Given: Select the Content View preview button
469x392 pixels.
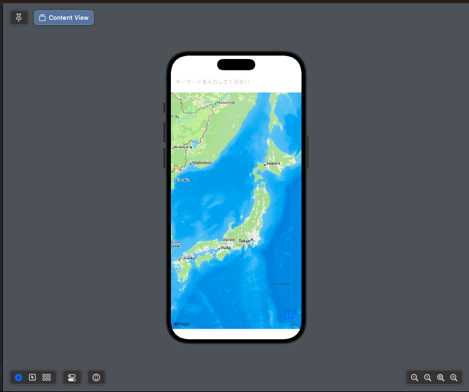Looking at the screenshot, I should [64, 18].
